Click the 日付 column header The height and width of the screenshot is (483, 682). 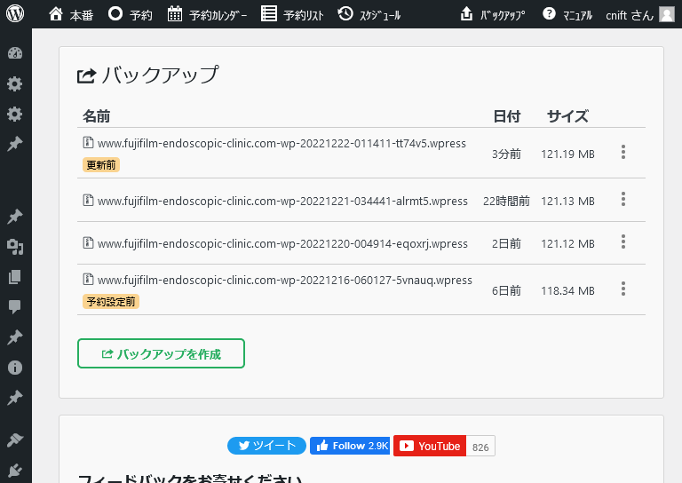[507, 116]
